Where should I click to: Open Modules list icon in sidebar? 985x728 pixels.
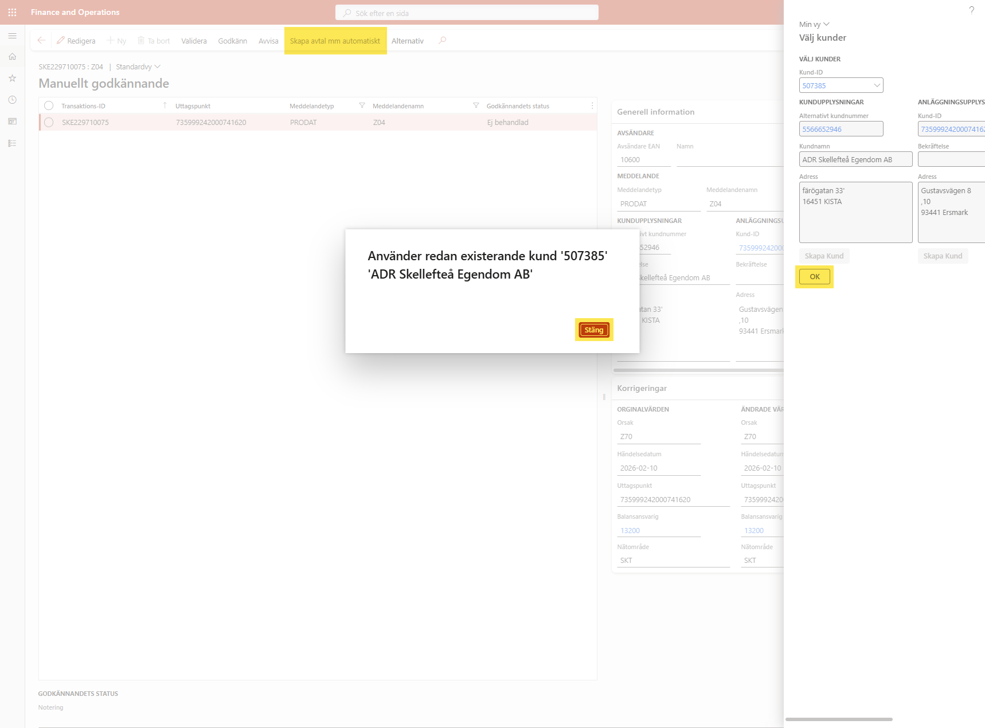pyautogui.click(x=12, y=143)
